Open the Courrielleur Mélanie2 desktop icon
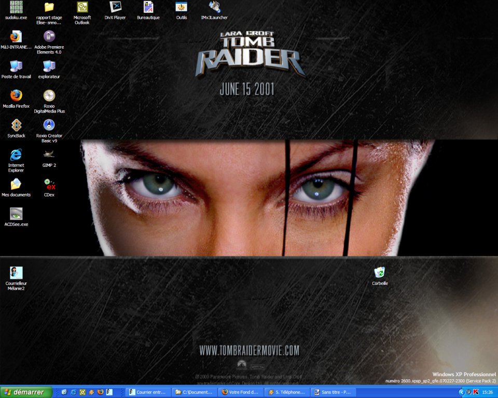Screen dimensions: 498x398 [x=16, y=278]
